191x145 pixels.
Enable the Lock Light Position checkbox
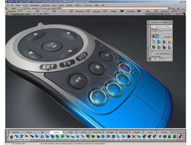coord(170,54)
